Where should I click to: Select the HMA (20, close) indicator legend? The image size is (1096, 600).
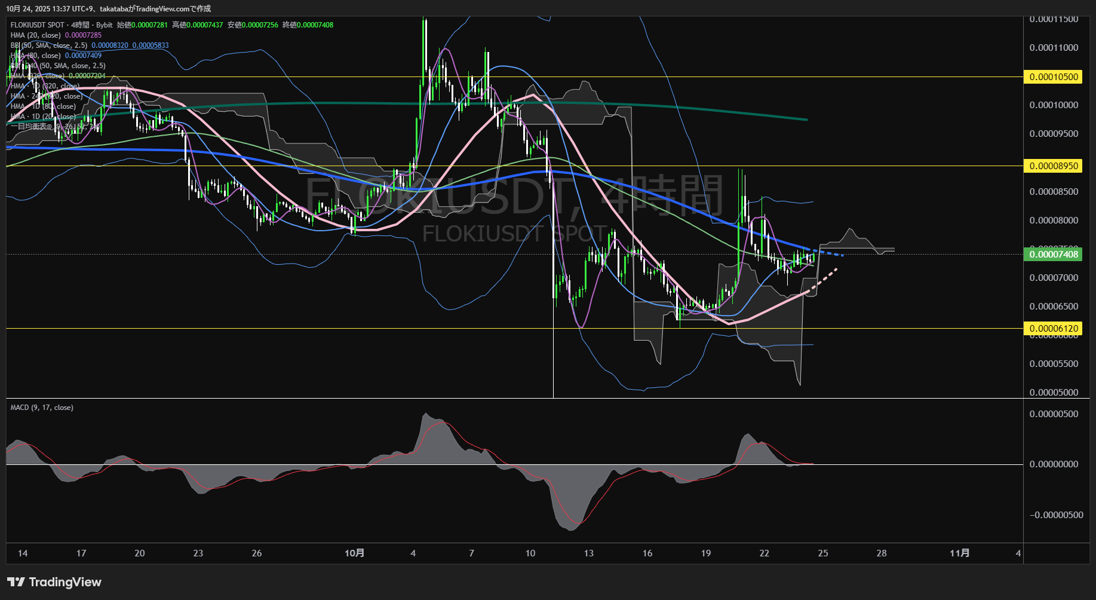click(x=36, y=35)
